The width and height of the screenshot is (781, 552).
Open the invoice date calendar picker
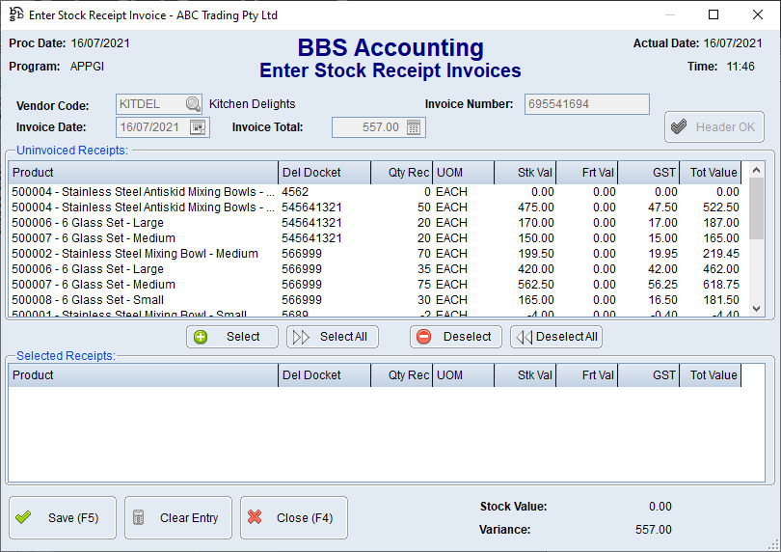(x=199, y=127)
